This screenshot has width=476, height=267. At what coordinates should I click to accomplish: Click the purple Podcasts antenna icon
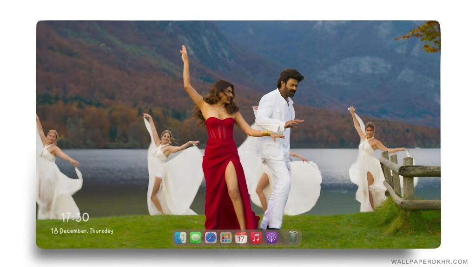pyautogui.click(x=271, y=237)
